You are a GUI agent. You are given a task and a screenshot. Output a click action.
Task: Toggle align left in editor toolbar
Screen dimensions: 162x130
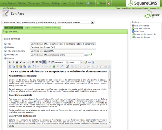33,62
